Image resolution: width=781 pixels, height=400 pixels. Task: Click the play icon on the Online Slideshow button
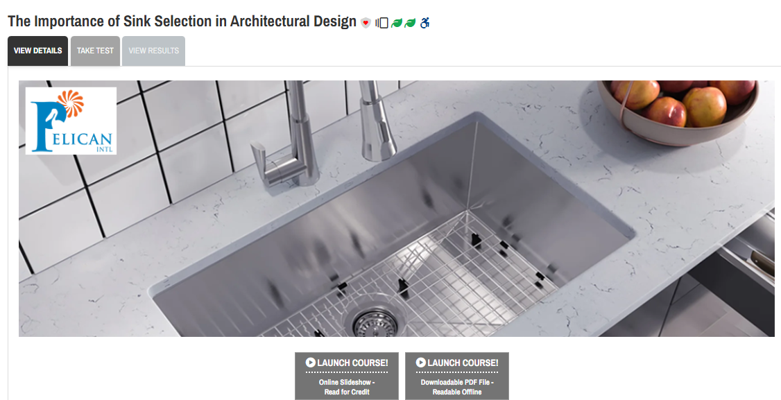(310, 363)
